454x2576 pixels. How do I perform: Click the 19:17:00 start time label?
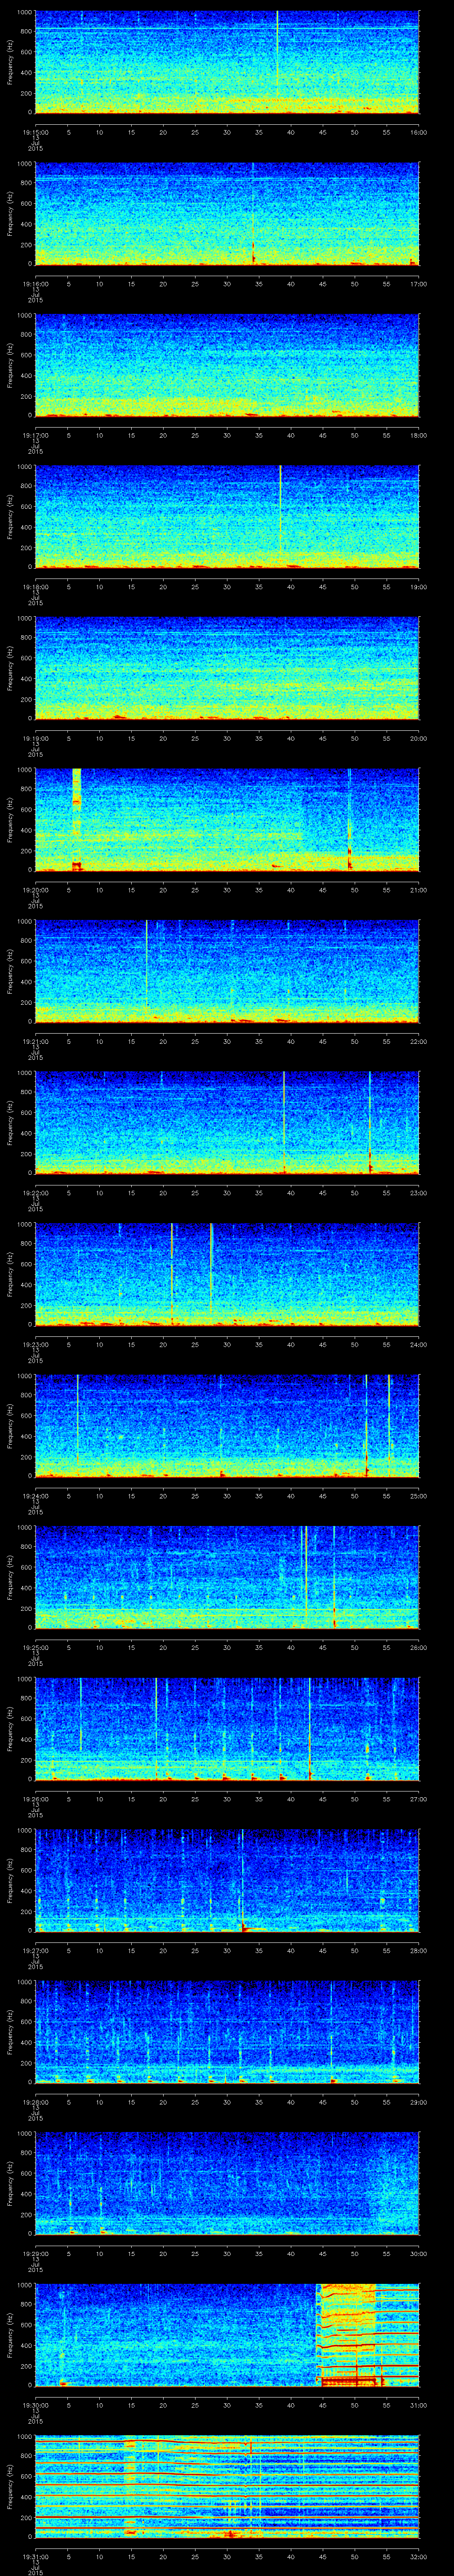click(x=36, y=435)
